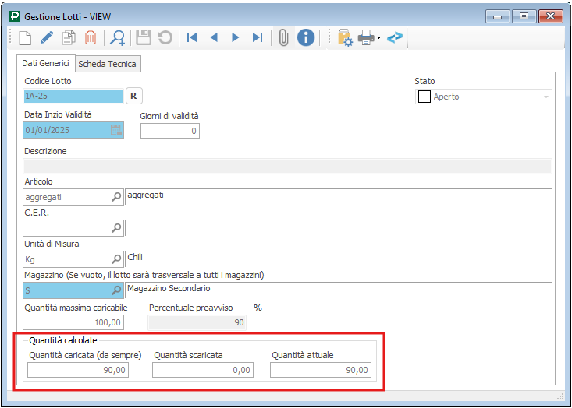Open attachments with the paperclip icon
This screenshot has height=408, width=572.
point(283,37)
